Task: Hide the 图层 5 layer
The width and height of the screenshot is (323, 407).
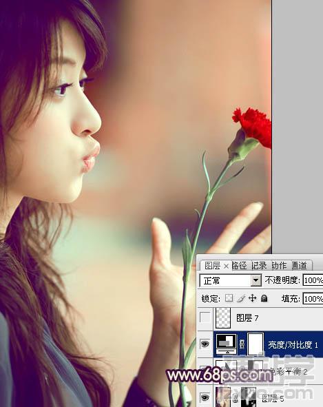Action: [205, 397]
